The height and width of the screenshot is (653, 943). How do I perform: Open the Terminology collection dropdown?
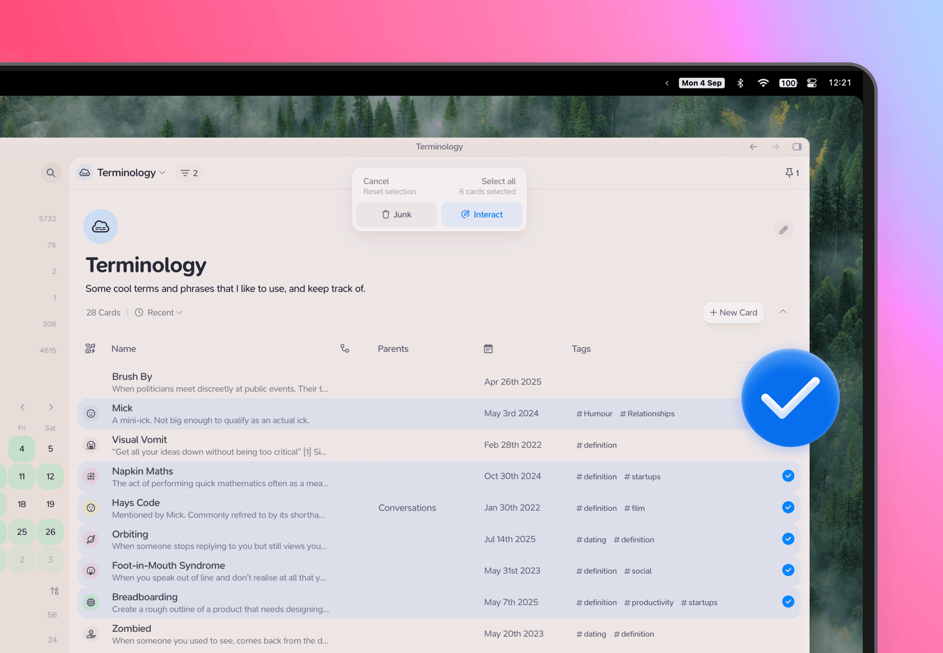coord(130,173)
